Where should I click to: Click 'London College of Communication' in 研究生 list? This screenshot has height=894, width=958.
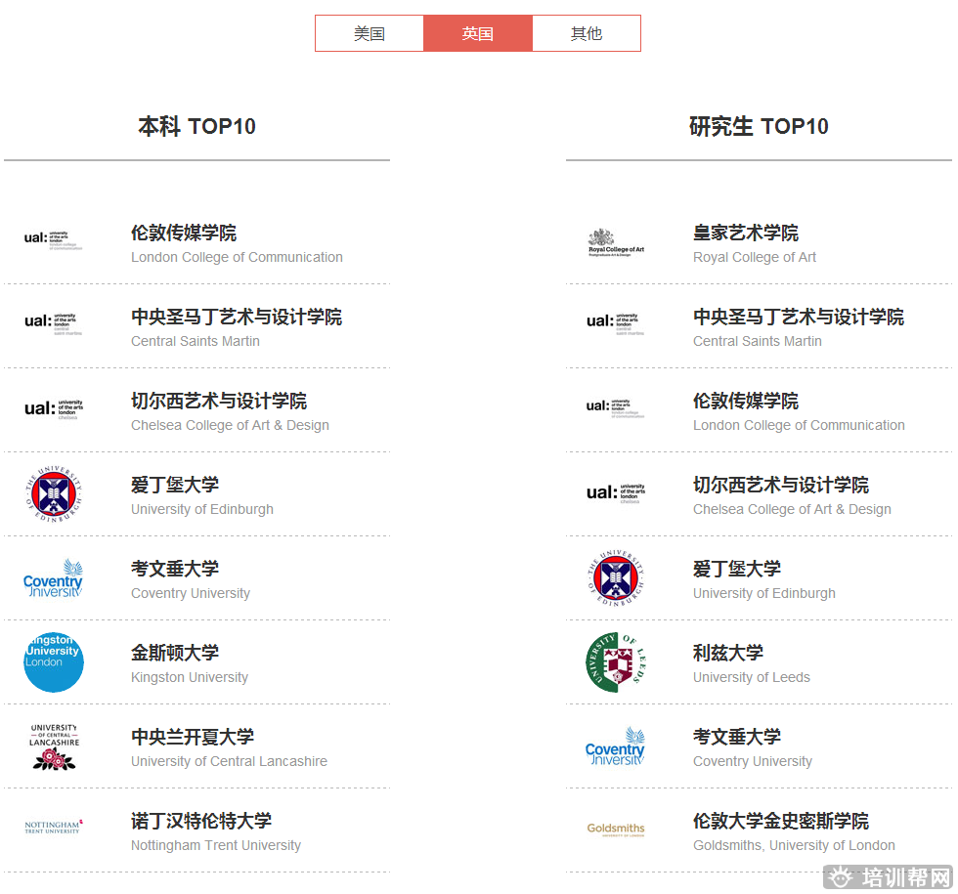click(800, 425)
